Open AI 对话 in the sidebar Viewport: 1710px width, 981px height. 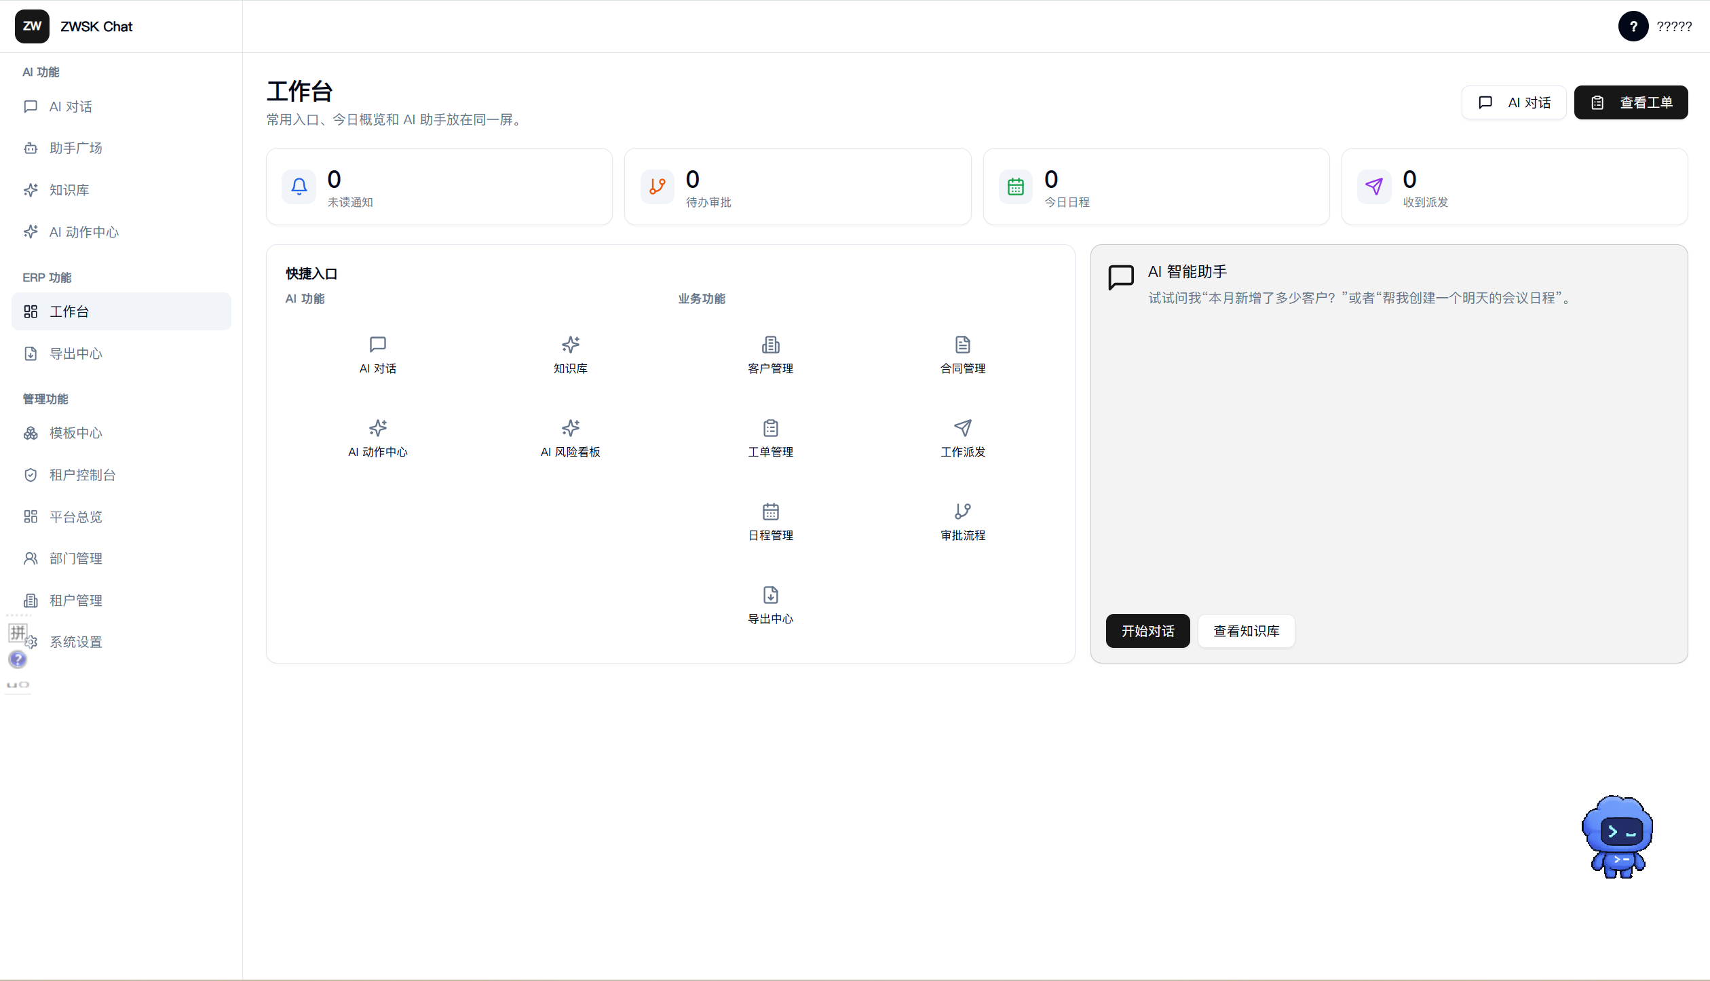[121, 107]
